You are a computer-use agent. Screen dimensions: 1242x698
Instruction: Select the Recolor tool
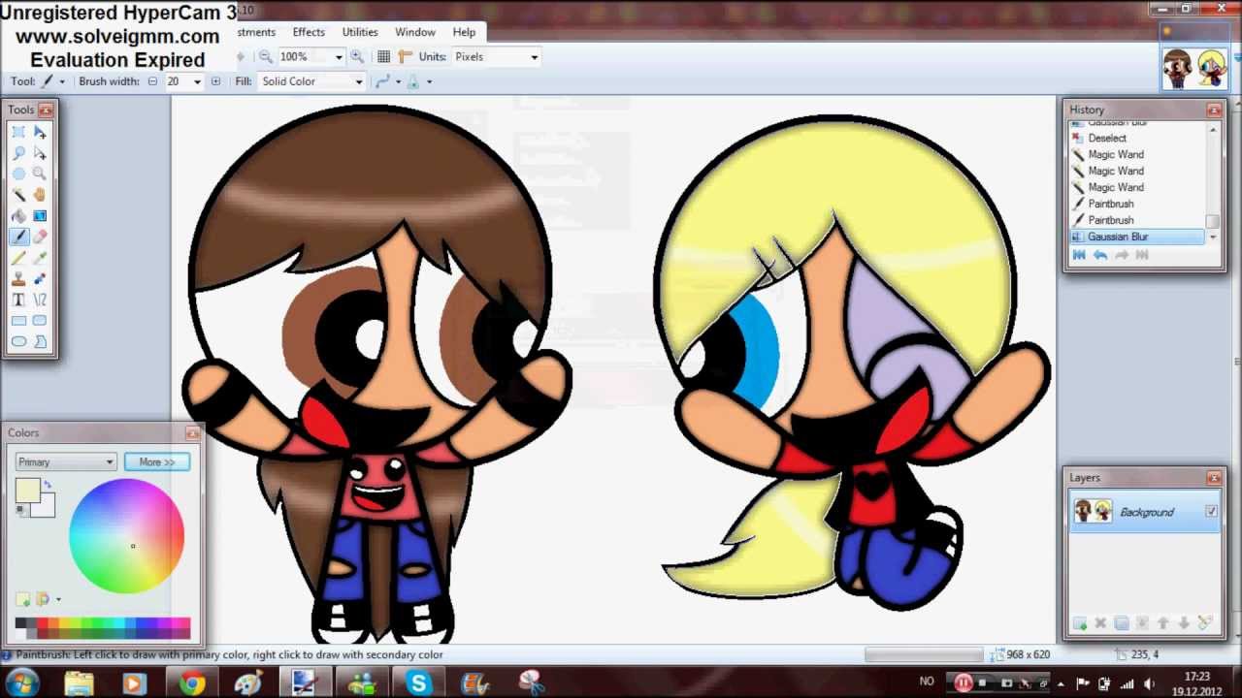tap(40, 278)
